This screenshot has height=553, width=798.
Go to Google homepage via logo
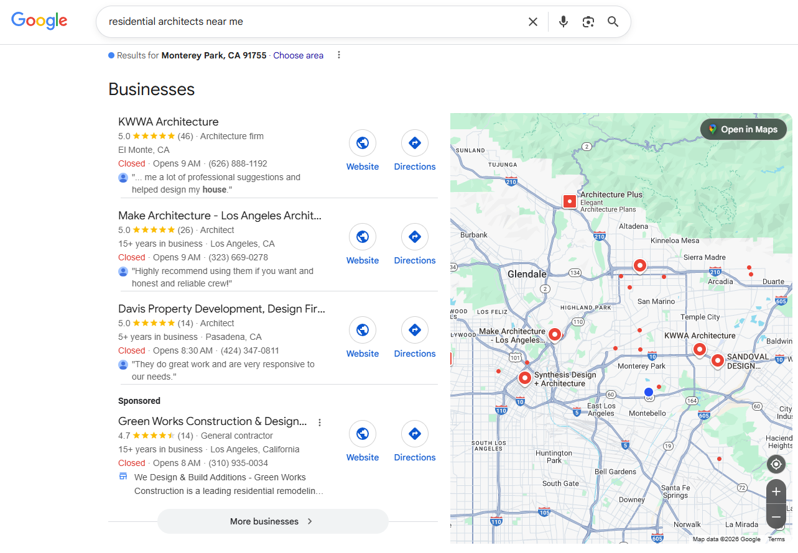point(39,21)
